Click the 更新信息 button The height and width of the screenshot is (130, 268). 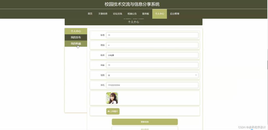pyautogui.click(x=145, y=122)
